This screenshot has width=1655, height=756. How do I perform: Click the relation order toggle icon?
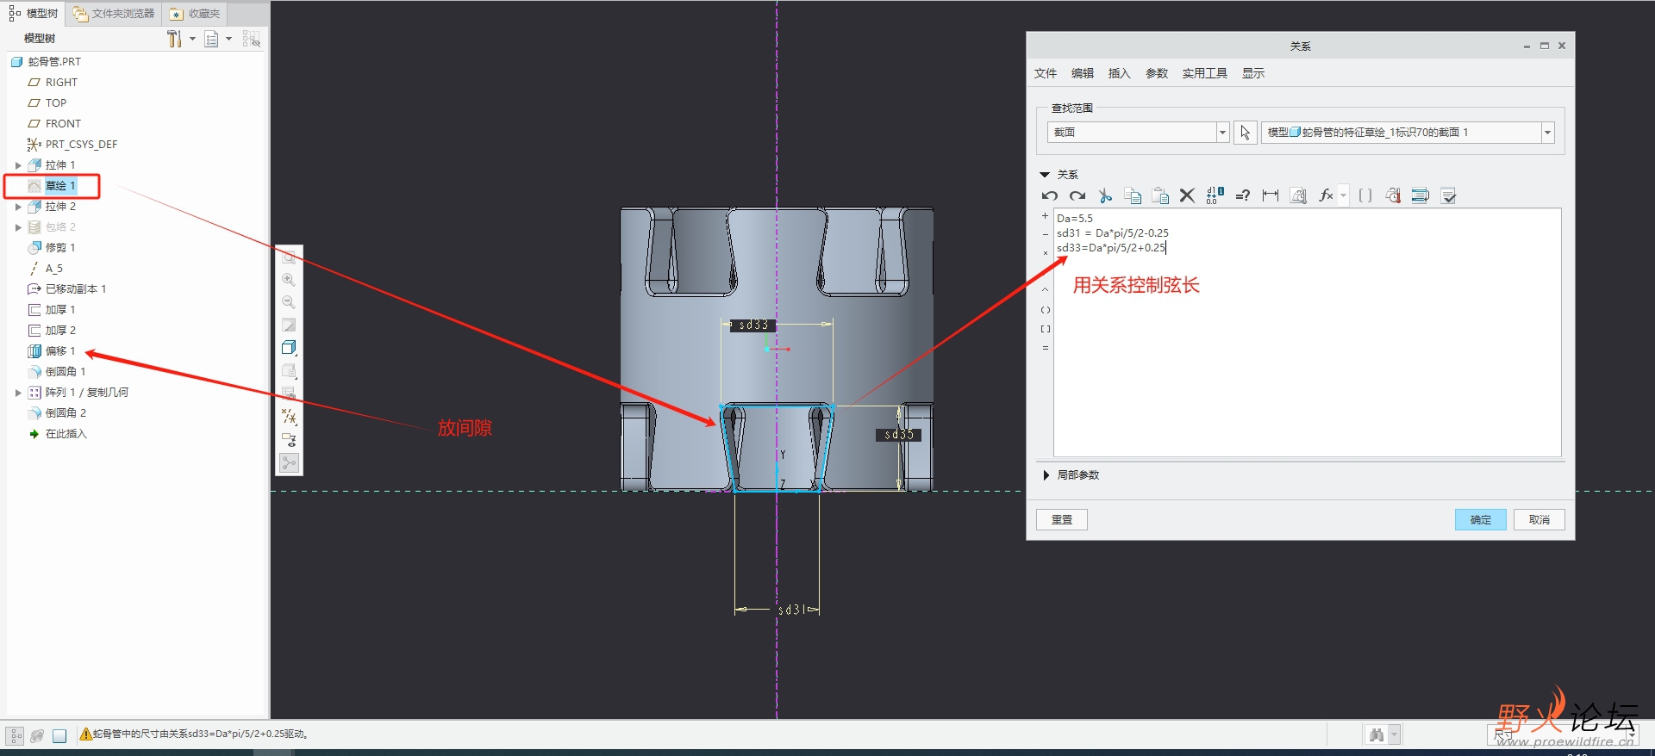[x=1393, y=196]
